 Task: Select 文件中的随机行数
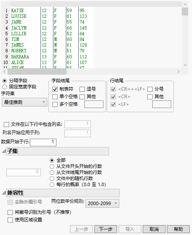[x=52, y=179]
